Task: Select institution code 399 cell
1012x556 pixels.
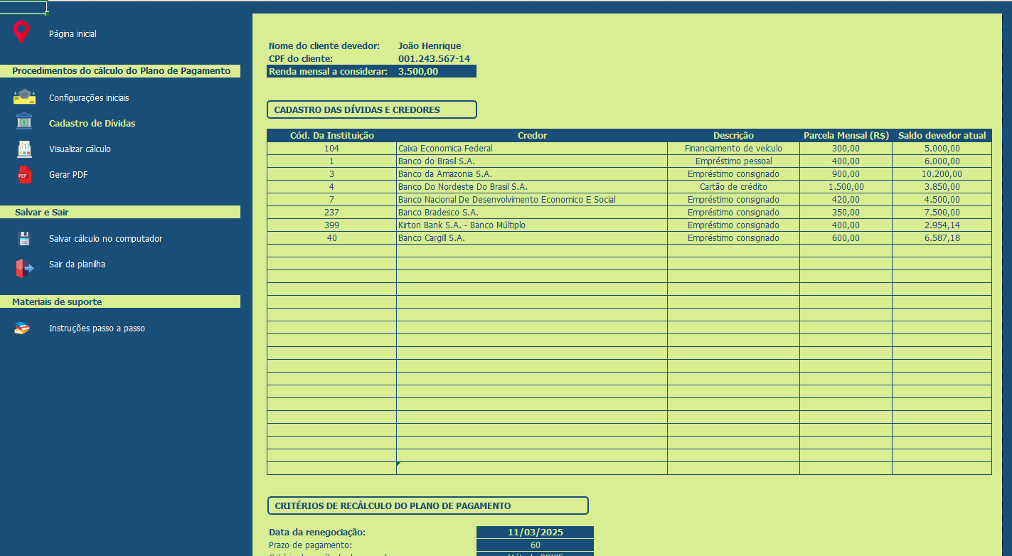Action: click(331, 225)
